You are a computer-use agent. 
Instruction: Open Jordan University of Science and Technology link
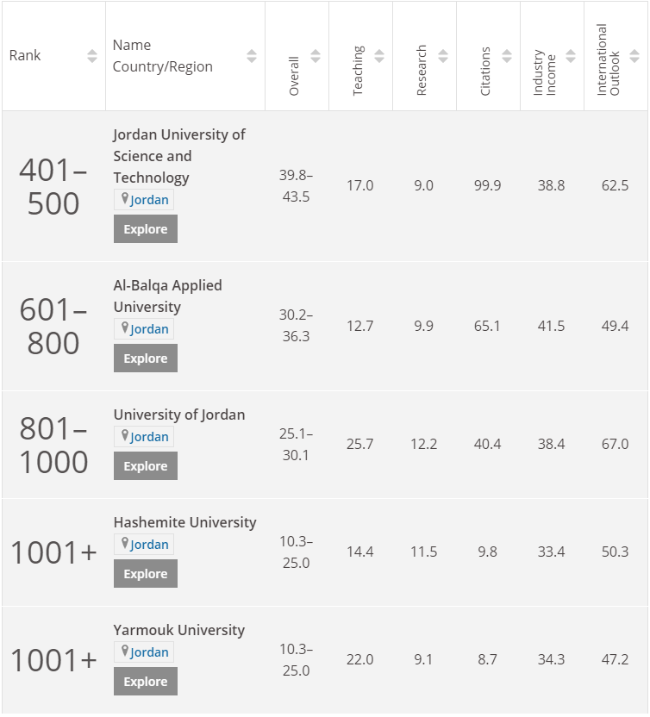pyautogui.click(x=178, y=156)
